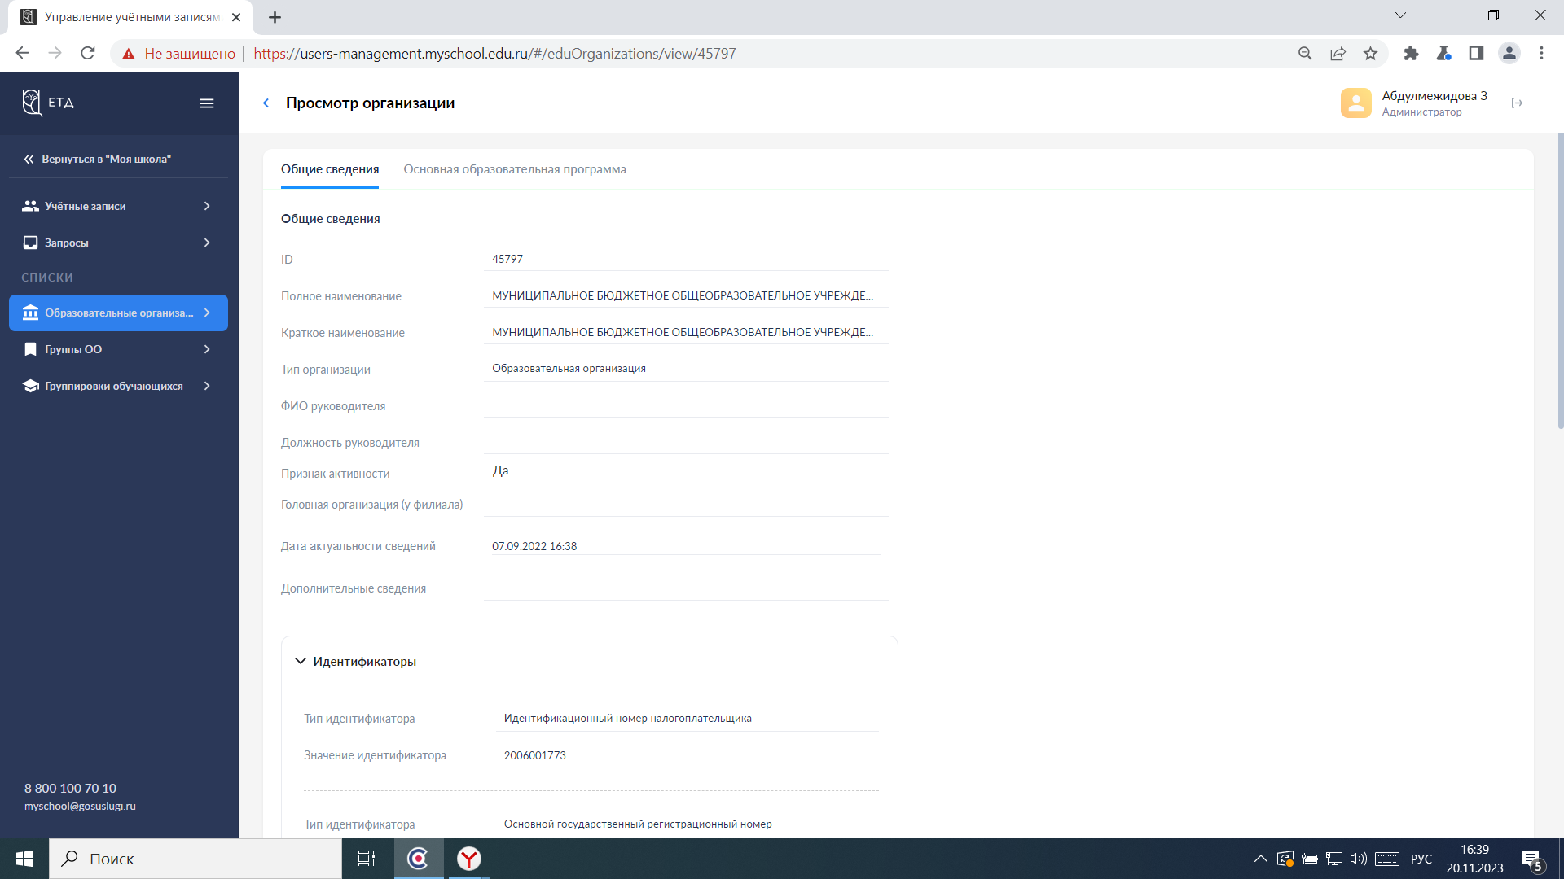Expand Образовательные организации chevron

pyautogui.click(x=207, y=313)
